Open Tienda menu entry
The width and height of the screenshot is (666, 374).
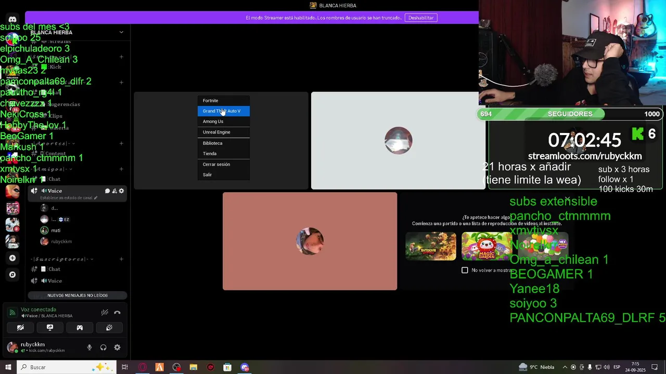(x=223, y=154)
